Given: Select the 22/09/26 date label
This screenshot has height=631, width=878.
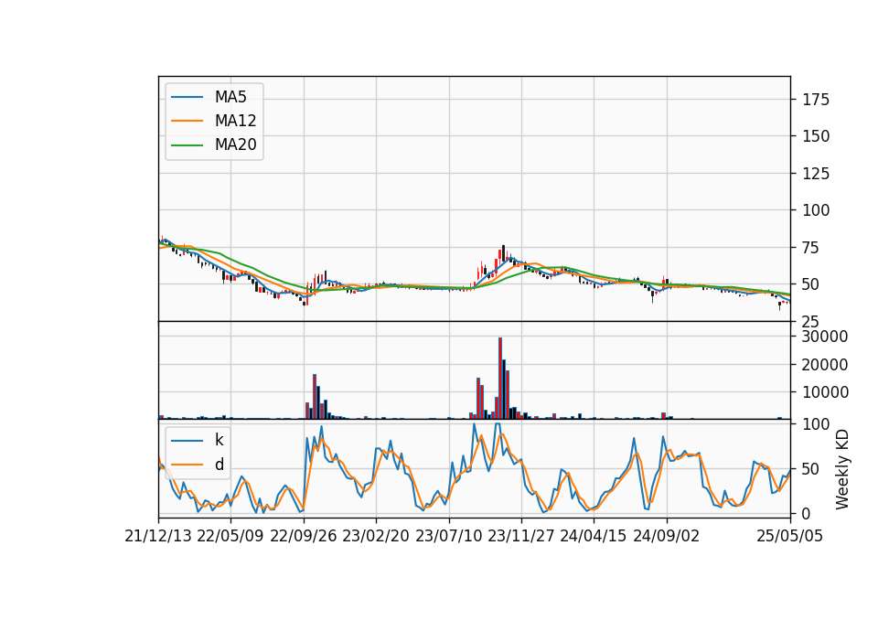Looking at the screenshot, I should (x=304, y=536).
